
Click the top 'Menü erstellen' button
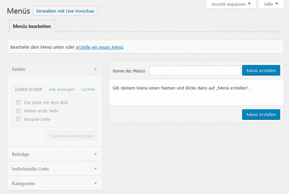click(x=261, y=70)
